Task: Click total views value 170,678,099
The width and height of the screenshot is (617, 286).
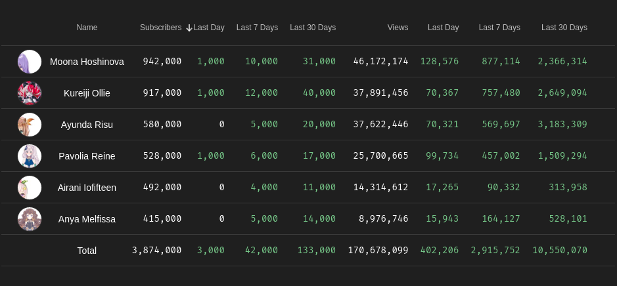Action: (x=378, y=251)
